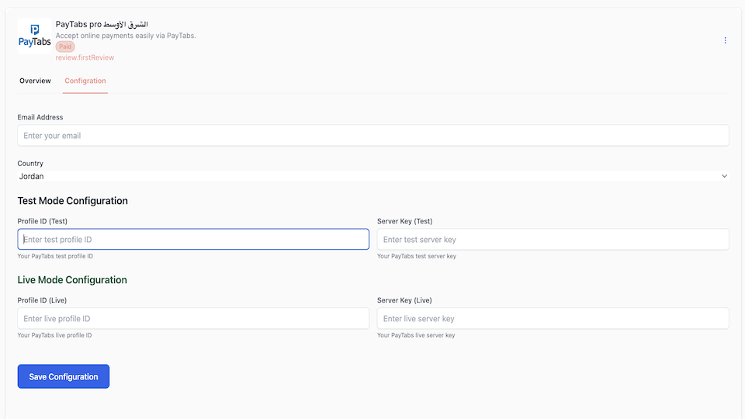Click the Live Mode Configuration heading

click(72, 280)
